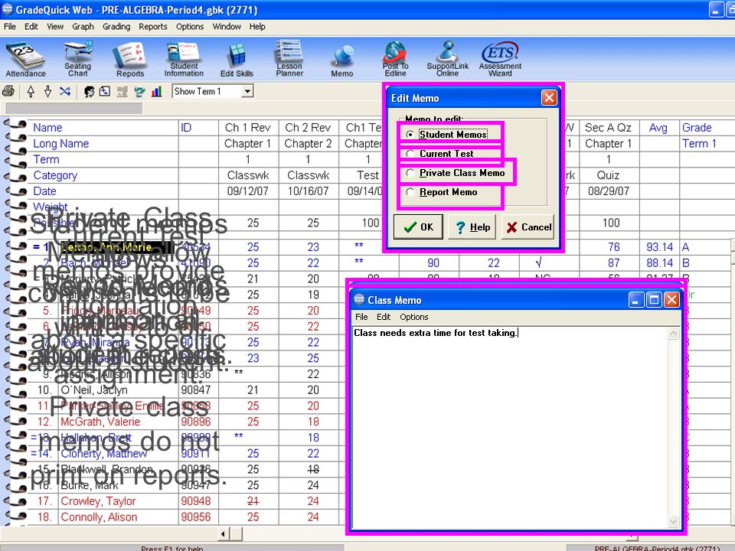The width and height of the screenshot is (735, 551).
Task: Click average value 93.14
Action: 659,247
